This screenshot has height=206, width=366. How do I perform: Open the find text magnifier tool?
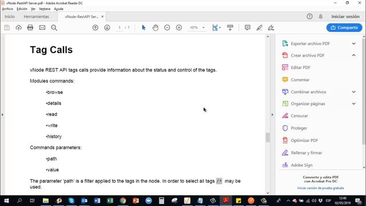tap(54, 27)
